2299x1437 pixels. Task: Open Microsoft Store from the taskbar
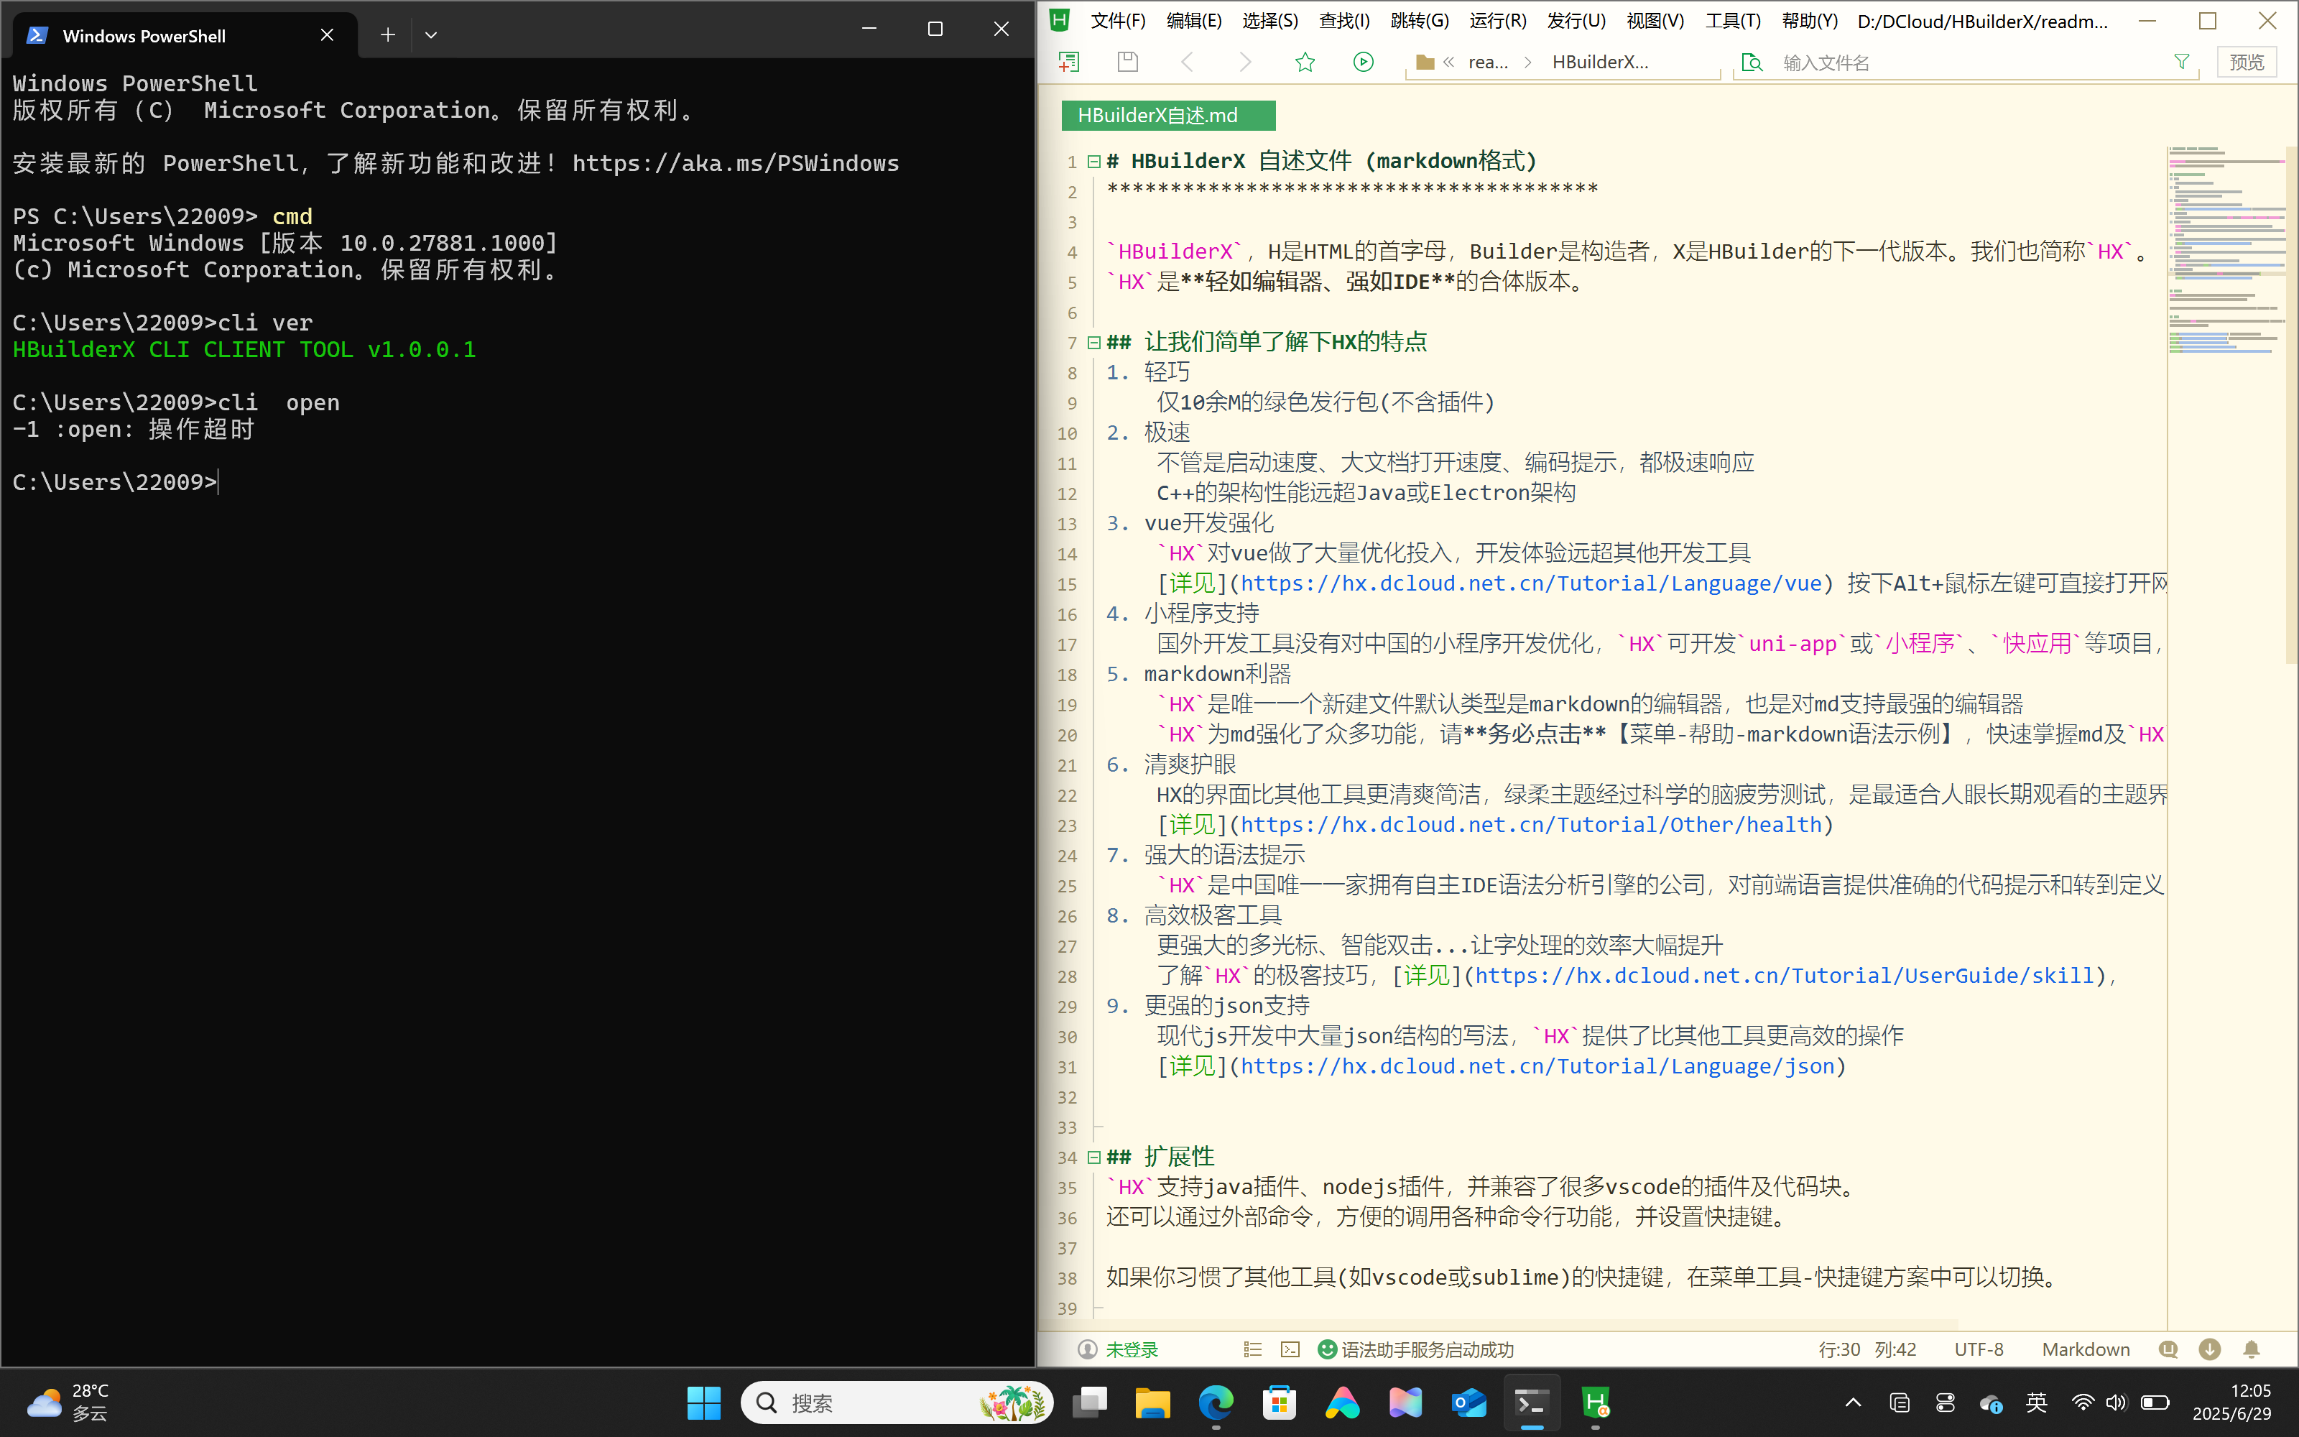click(1280, 1403)
